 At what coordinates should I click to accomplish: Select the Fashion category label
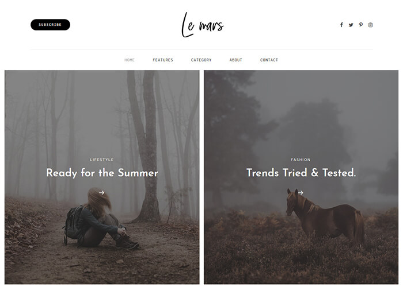pyautogui.click(x=301, y=160)
